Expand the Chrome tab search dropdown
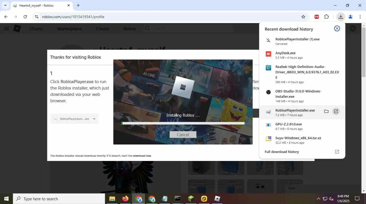 pos(5,5)
